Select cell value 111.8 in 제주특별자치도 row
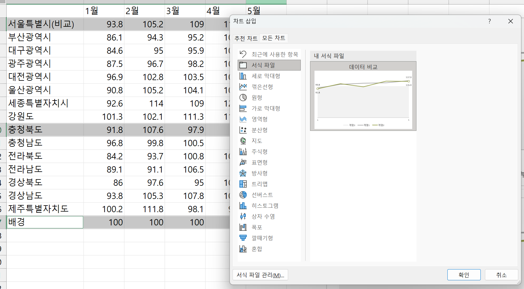This screenshot has width=524, height=289. tap(145, 209)
